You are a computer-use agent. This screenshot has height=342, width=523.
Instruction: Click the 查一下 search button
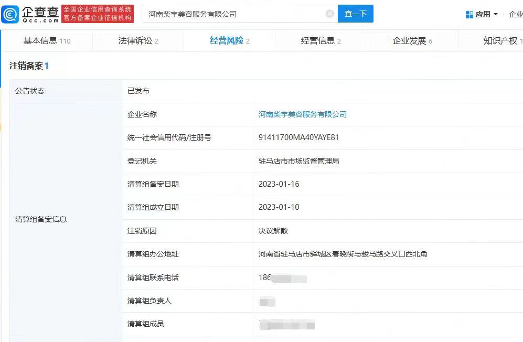(356, 14)
